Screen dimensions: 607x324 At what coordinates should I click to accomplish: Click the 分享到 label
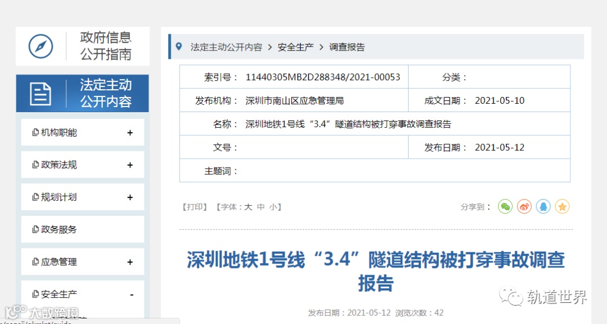(475, 207)
